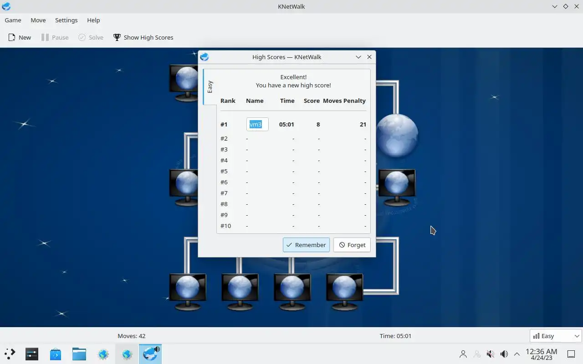Viewport: 583px width, 364px height.
Task: Open the Help menu
Action: pos(93,20)
